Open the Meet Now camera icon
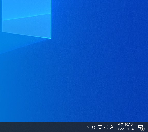Image resolution: width=148 pixels, height=132 pixels. click(x=94, y=127)
